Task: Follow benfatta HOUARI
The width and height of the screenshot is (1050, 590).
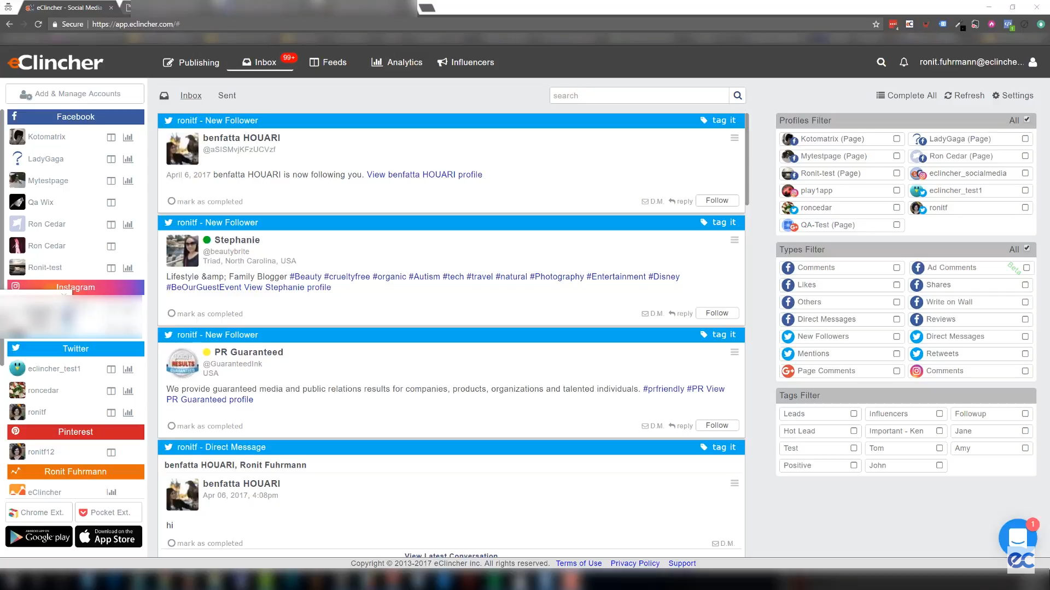Action: coord(717,200)
